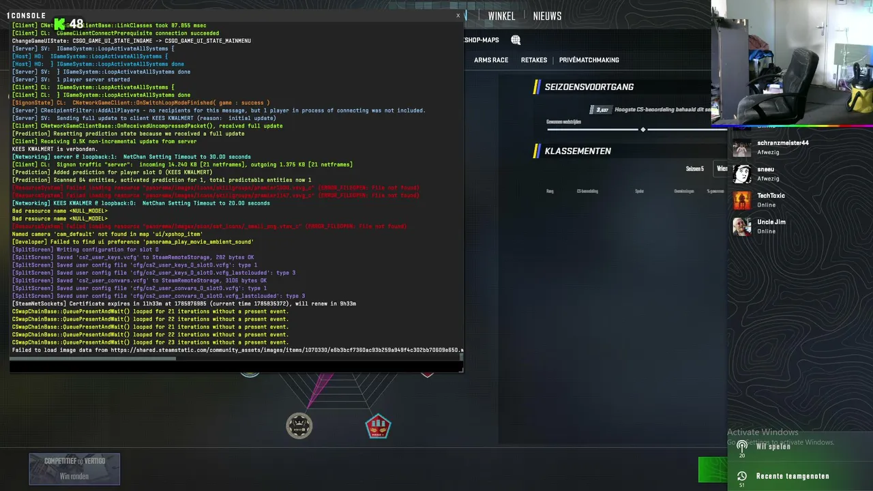
Task: Click the season progress diamond marker
Action: pyautogui.click(x=642, y=130)
